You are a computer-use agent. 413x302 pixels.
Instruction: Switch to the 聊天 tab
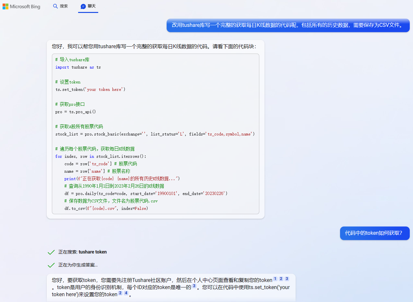click(88, 6)
